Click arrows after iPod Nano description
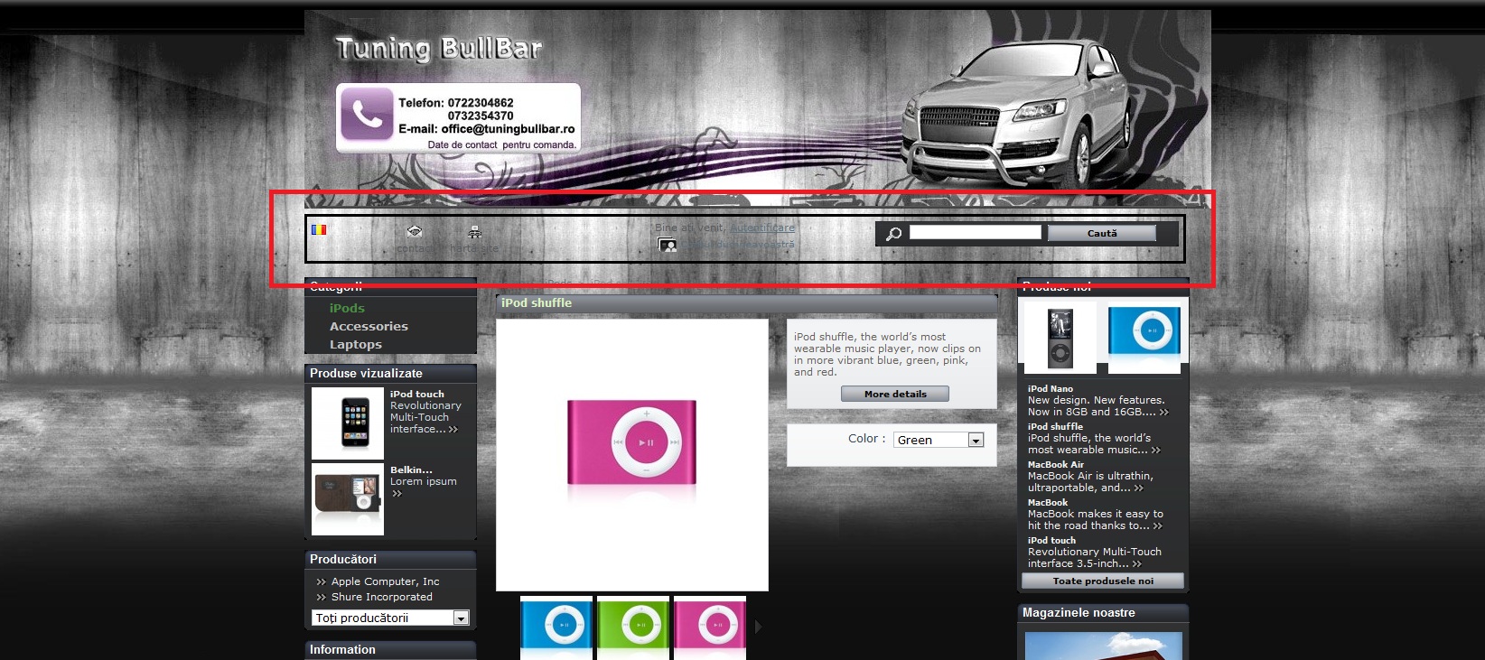Viewport: 1485px width, 660px height. pyautogui.click(x=1164, y=413)
